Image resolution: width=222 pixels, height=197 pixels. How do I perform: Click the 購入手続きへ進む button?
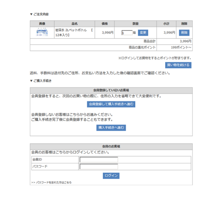[x=111, y=128]
